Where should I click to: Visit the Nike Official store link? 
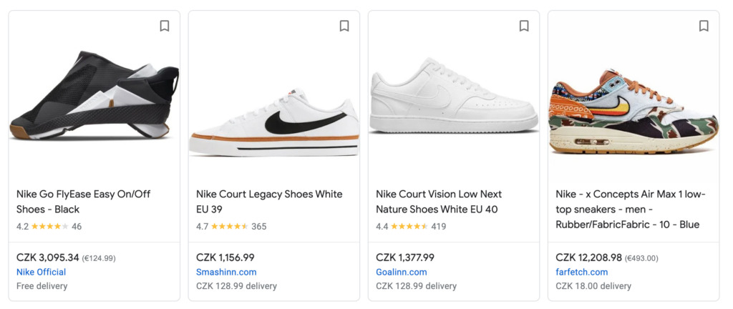click(x=41, y=272)
